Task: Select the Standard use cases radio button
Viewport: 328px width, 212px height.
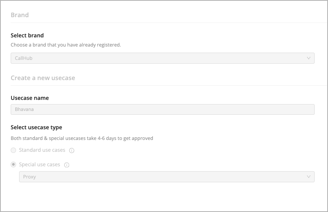Action: click(13, 150)
